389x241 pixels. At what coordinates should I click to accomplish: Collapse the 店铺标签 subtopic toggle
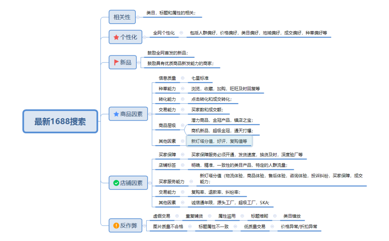[183, 165]
